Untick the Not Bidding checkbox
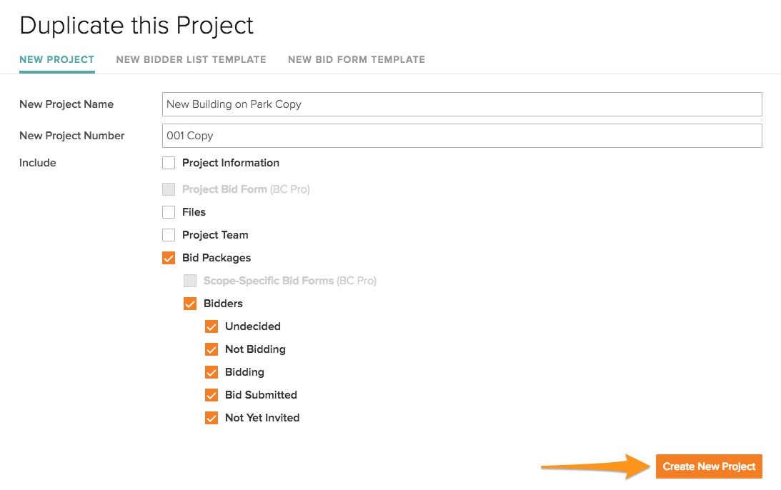 click(212, 349)
